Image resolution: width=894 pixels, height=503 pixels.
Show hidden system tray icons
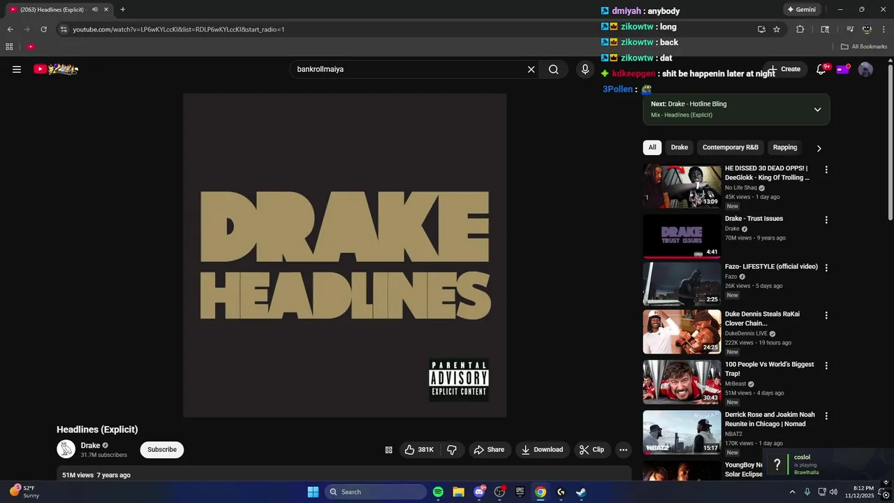coord(792,492)
